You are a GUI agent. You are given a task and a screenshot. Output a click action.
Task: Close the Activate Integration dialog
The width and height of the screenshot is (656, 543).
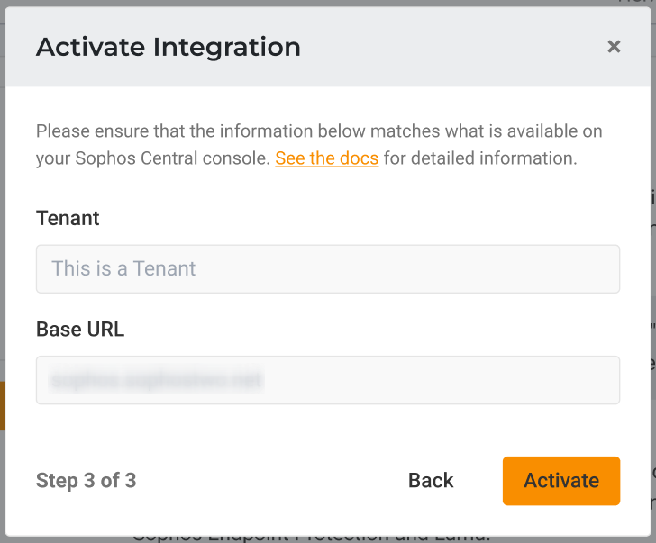(x=614, y=47)
